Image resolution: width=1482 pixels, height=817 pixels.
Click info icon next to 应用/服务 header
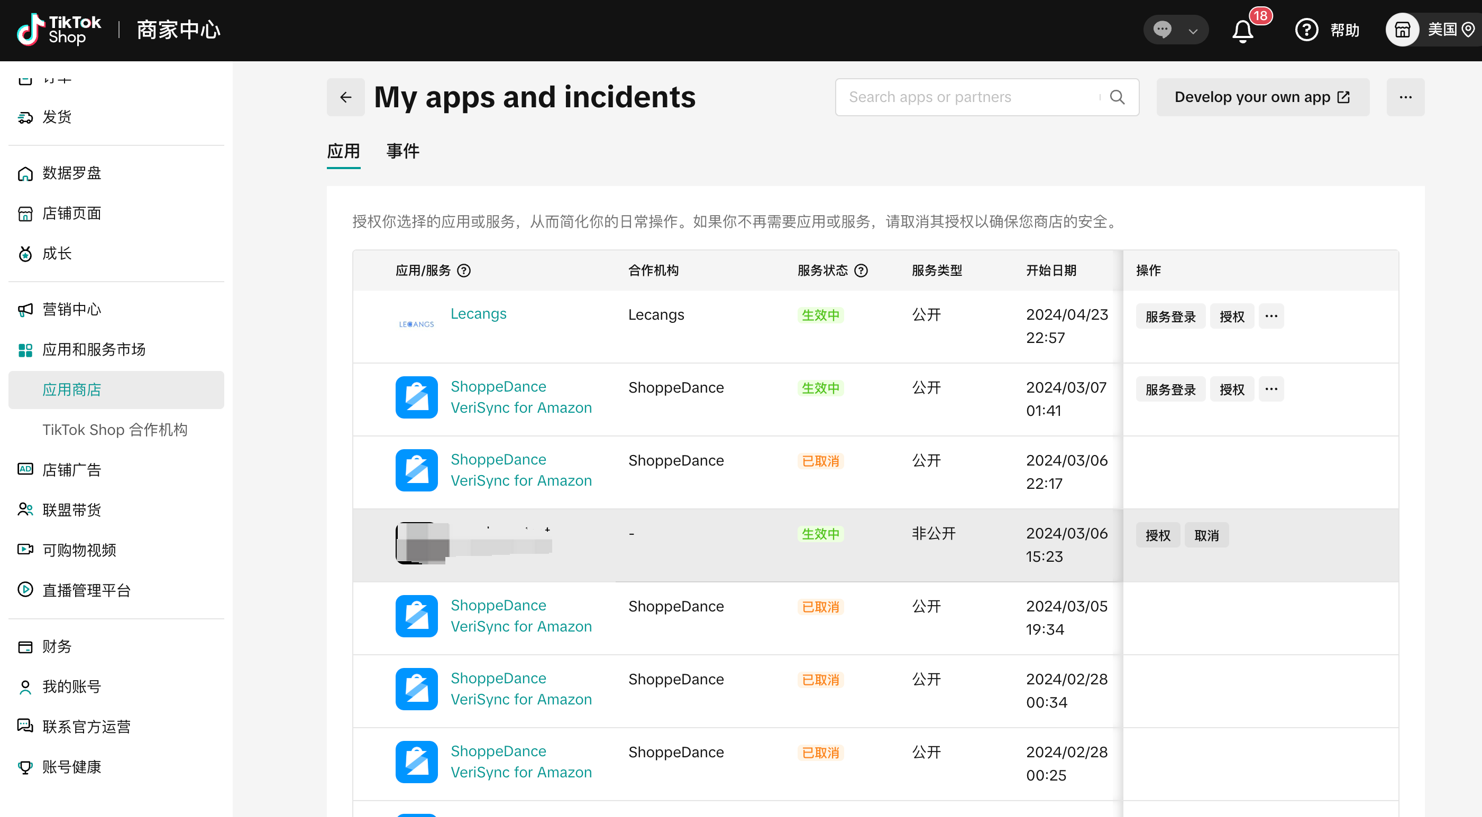point(464,271)
